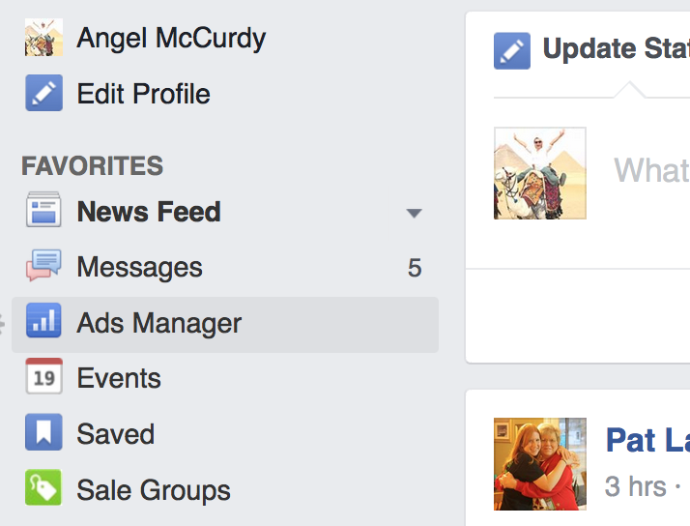The width and height of the screenshot is (690, 526).
Task: Click the camel photo in status composer
Action: tap(539, 173)
